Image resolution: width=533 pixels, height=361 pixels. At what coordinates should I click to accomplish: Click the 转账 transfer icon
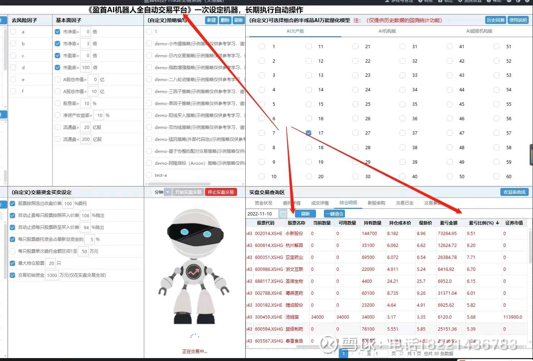coord(426,1)
